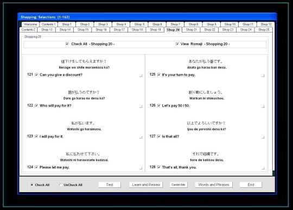Click the active Shop 20 tab
This screenshot has width=293, height=210.
tap(173, 30)
